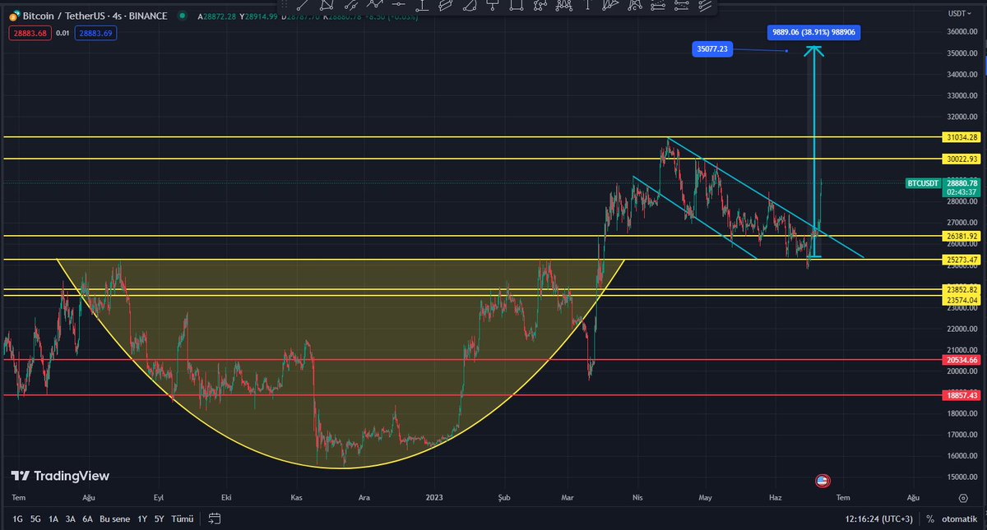Click the Bitcoin symbol logo icon
987x530 pixels.
click(x=13, y=16)
